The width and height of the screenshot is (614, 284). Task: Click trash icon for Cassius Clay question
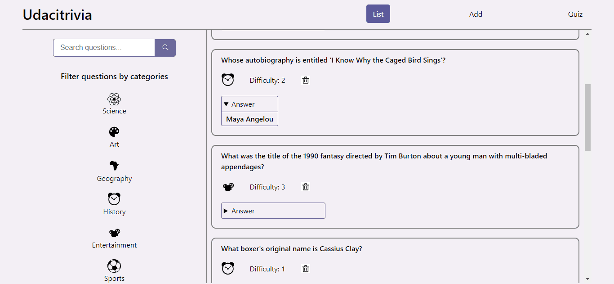(306, 269)
